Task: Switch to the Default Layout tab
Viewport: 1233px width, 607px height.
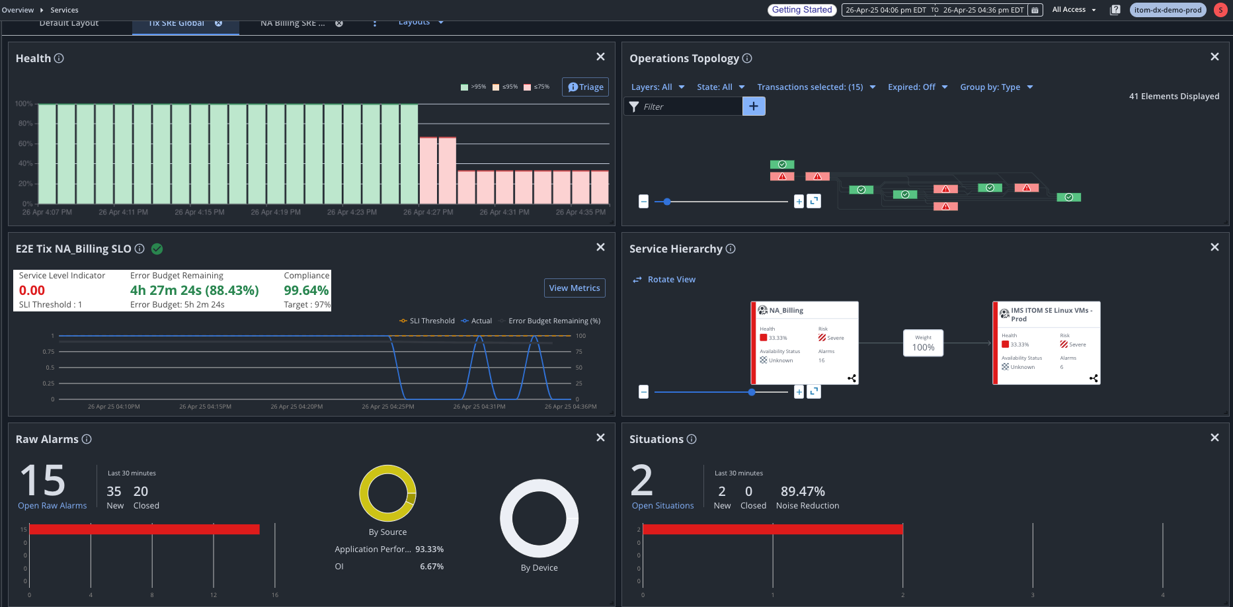Action: coord(69,22)
